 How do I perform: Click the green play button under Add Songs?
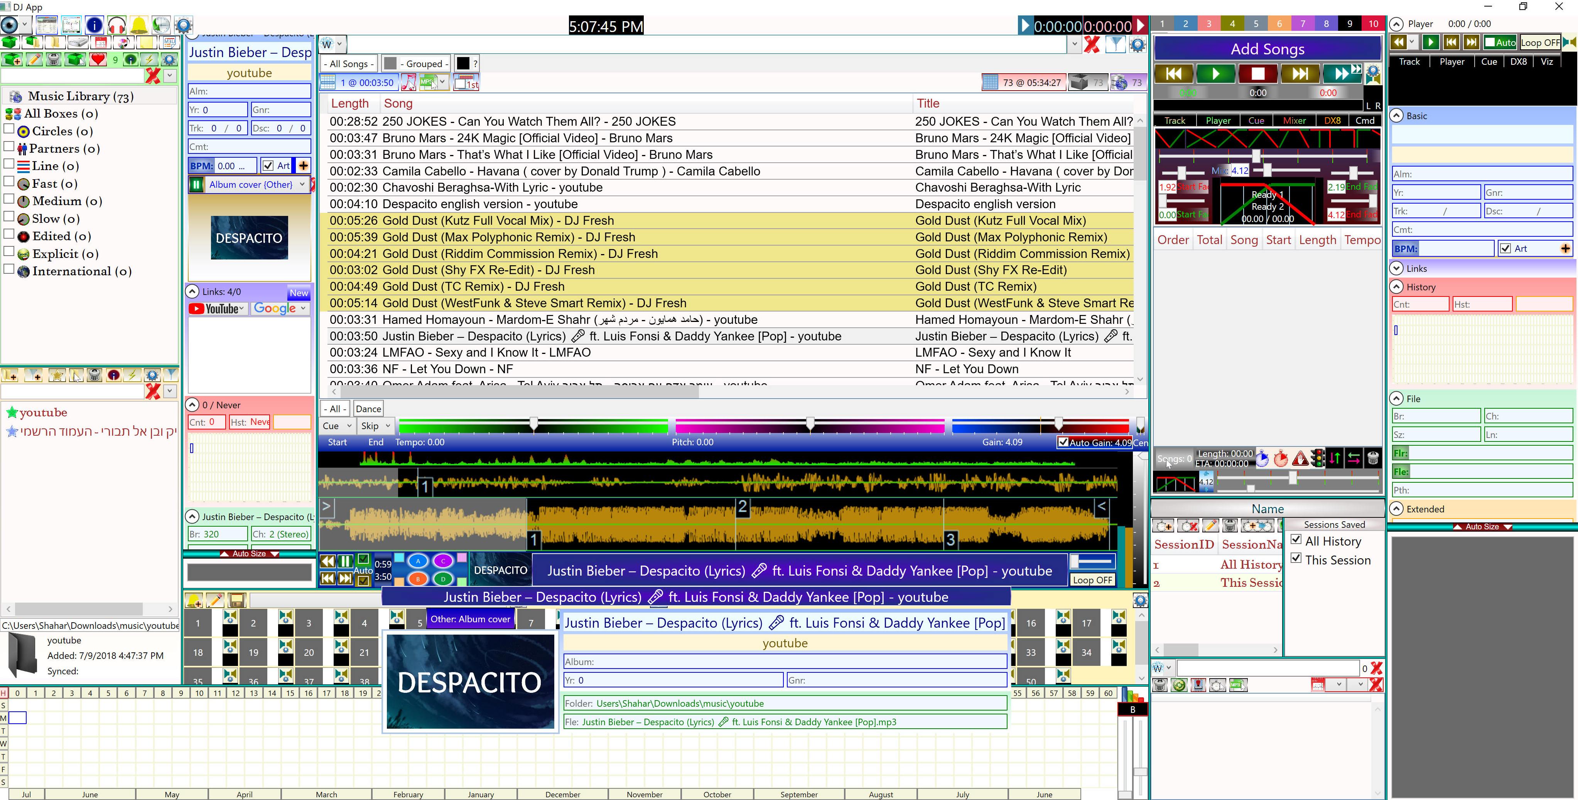pos(1216,74)
